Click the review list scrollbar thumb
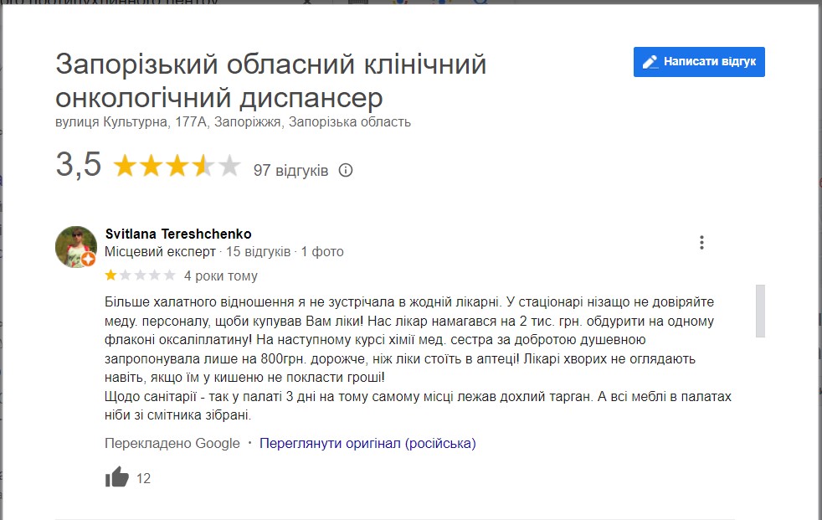The image size is (822, 520). pyautogui.click(x=760, y=311)
